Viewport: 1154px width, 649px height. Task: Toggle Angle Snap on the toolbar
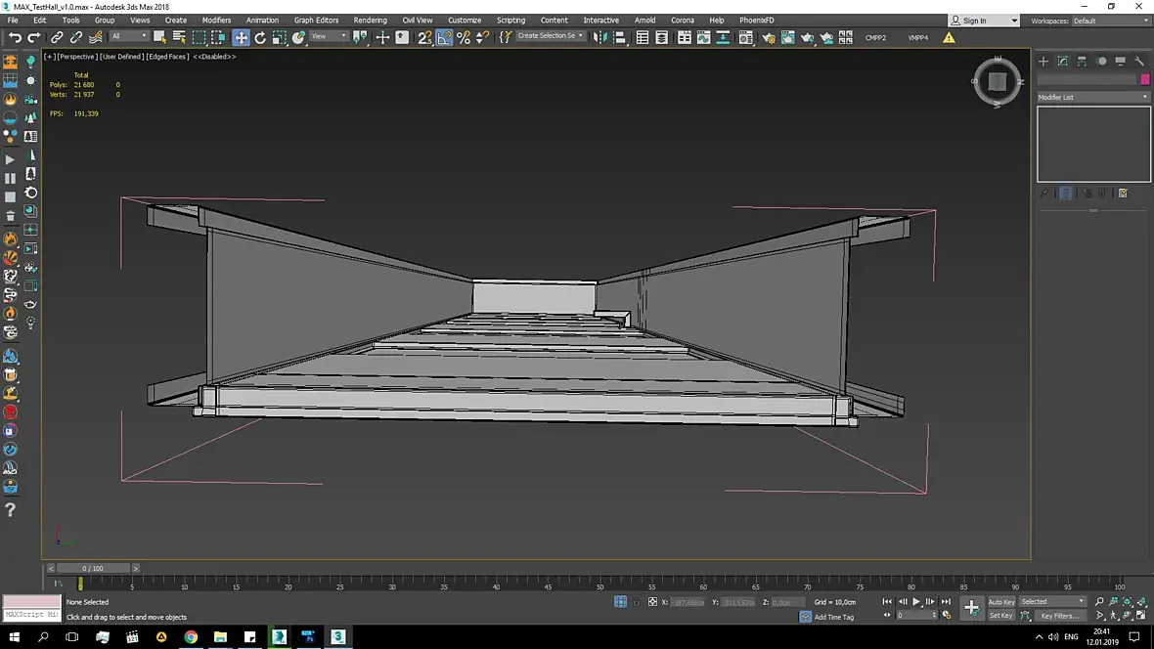[x=444, y=37]
